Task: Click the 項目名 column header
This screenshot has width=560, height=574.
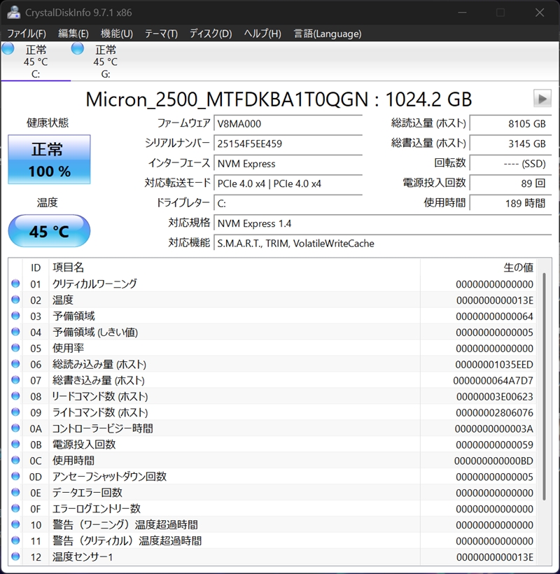Action: click(234, 267)
